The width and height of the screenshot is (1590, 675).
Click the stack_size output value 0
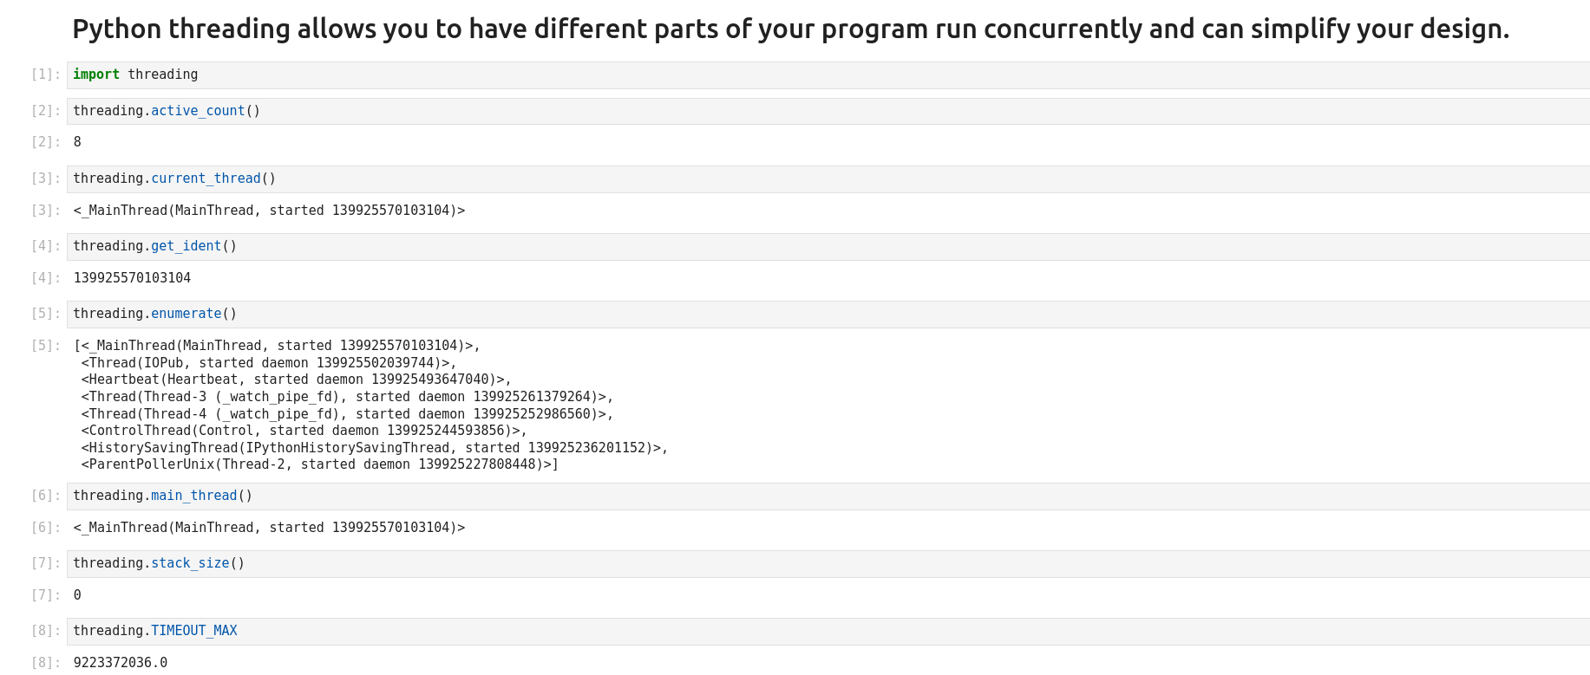tap(77, 595)
